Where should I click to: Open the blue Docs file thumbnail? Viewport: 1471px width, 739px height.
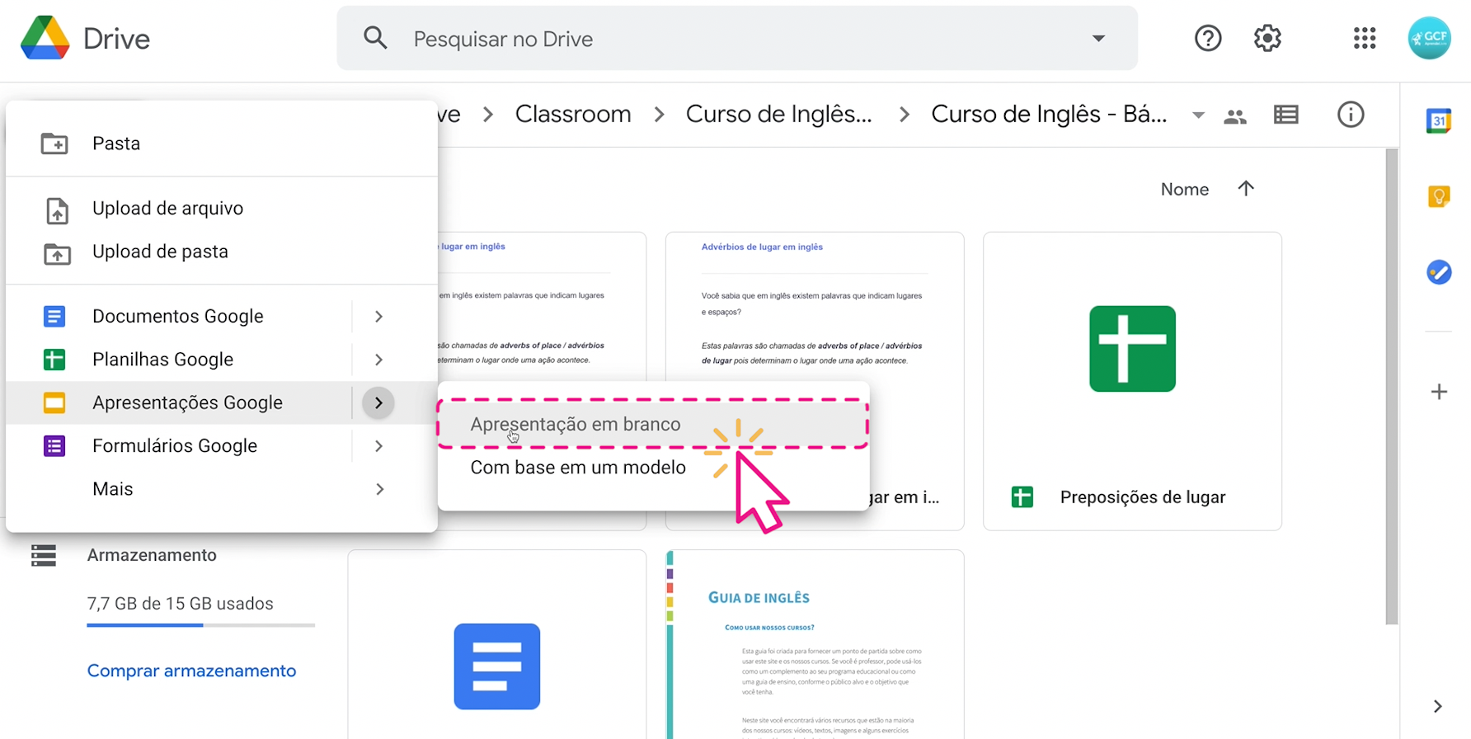coord(497,644)
